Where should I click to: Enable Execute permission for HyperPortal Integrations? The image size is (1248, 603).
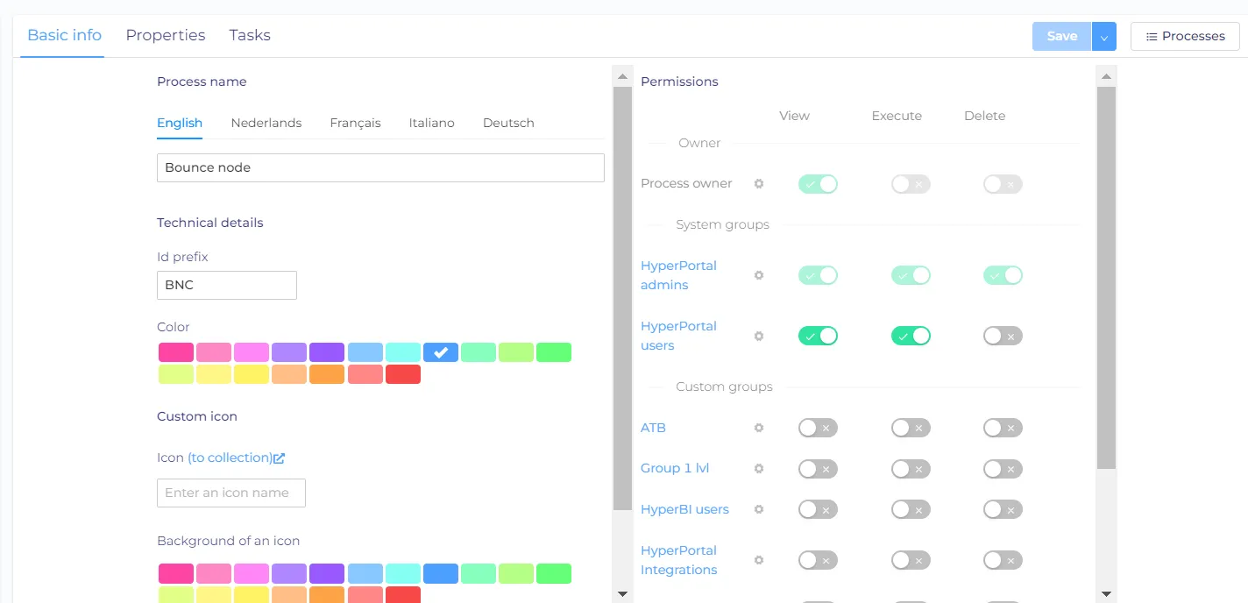[911, 560]
